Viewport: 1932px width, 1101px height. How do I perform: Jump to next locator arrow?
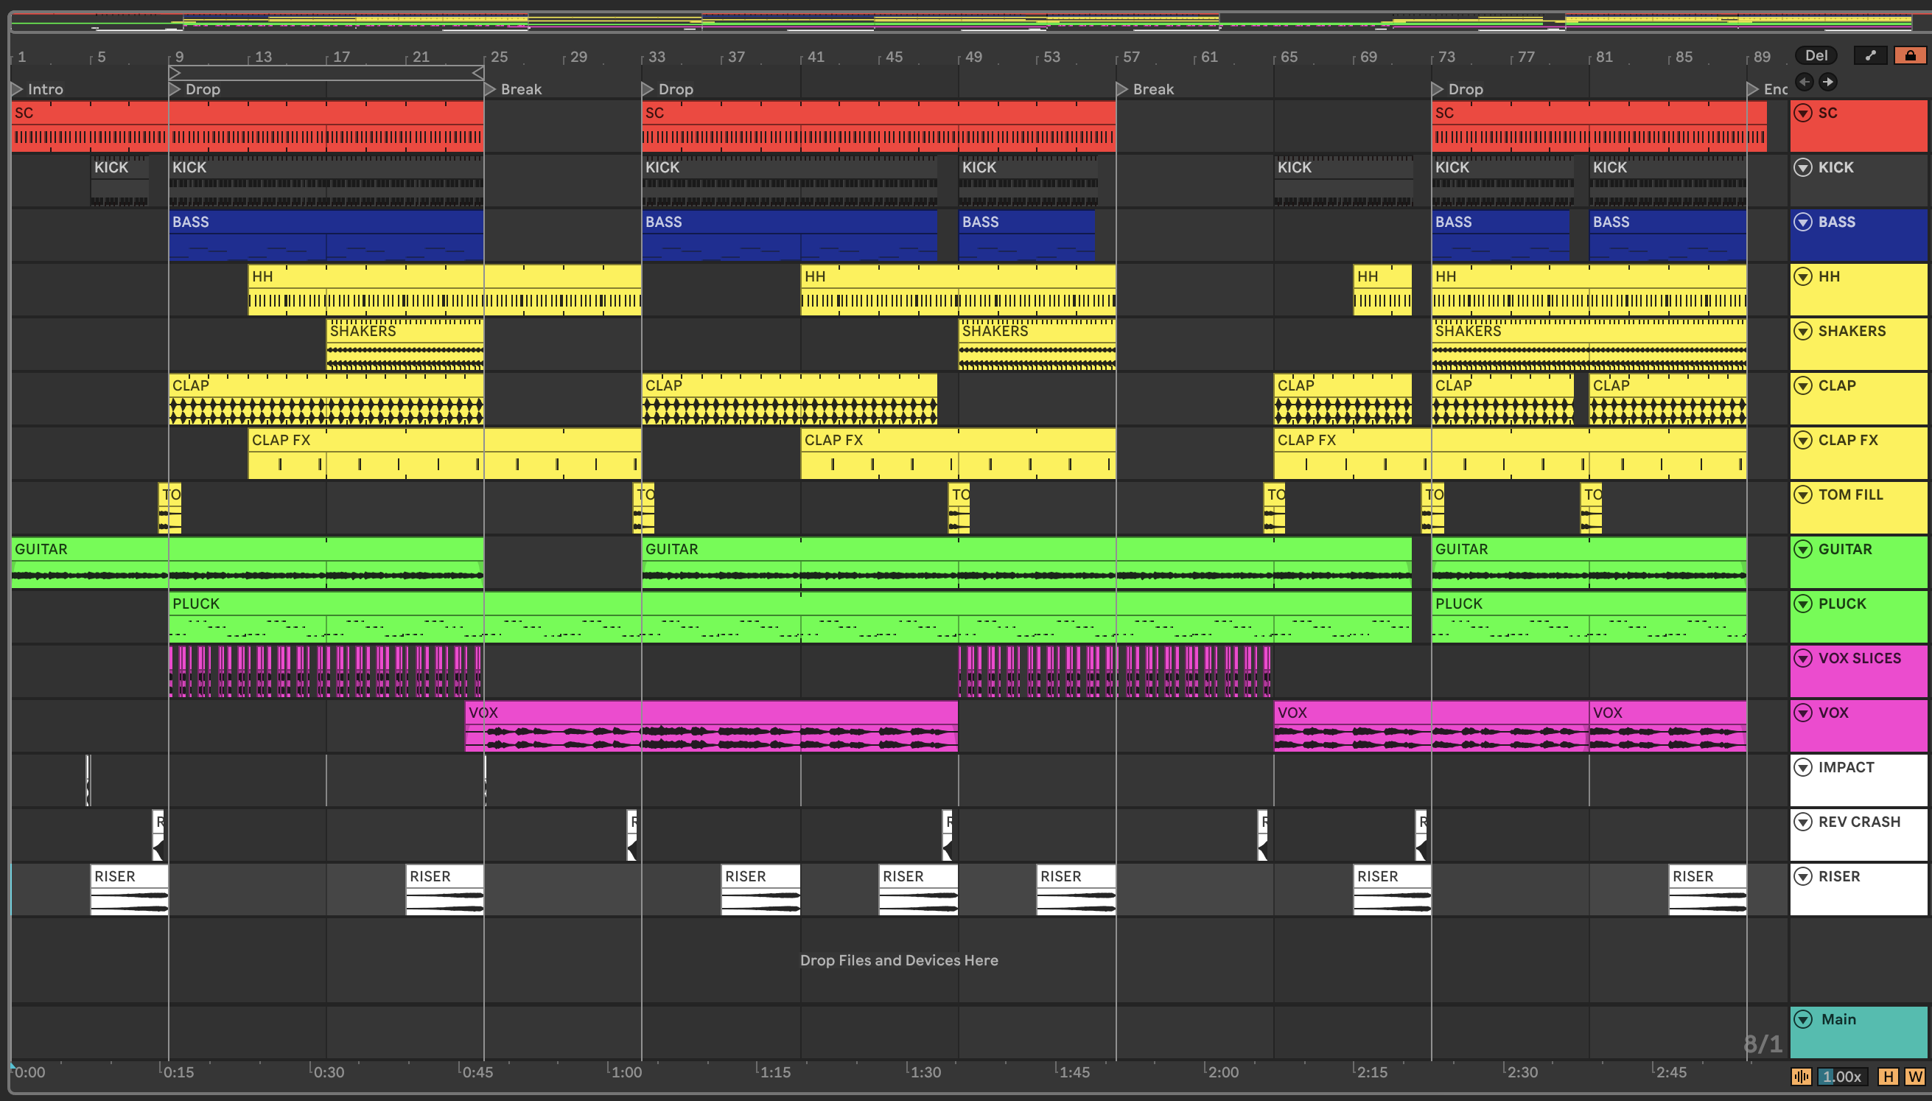pos(1827,82)
